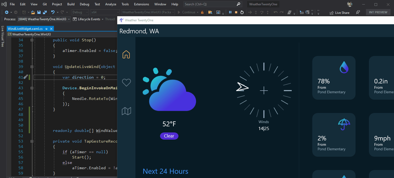394x178 pixels.
Task: Collapse TapGestureRecognizer method at line 53
Action: [32, 141]
